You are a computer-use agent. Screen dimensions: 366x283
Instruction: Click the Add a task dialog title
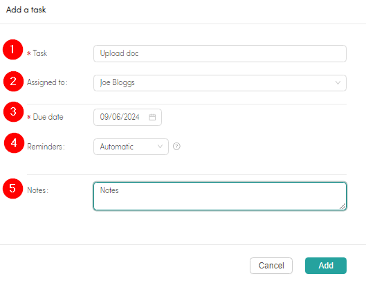(26, 10)
